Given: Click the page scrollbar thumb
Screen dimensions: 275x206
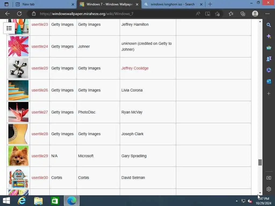Looking at the screenshot, I should click(x=260, y=162).
